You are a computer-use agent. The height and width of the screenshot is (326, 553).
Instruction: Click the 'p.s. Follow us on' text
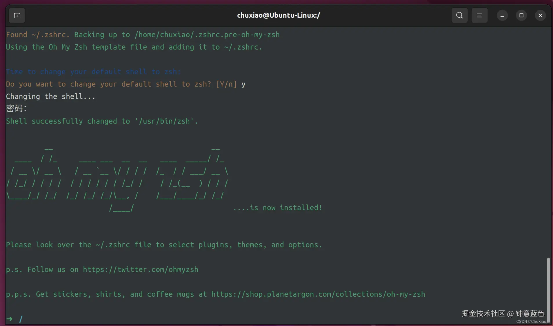point(42,269)
